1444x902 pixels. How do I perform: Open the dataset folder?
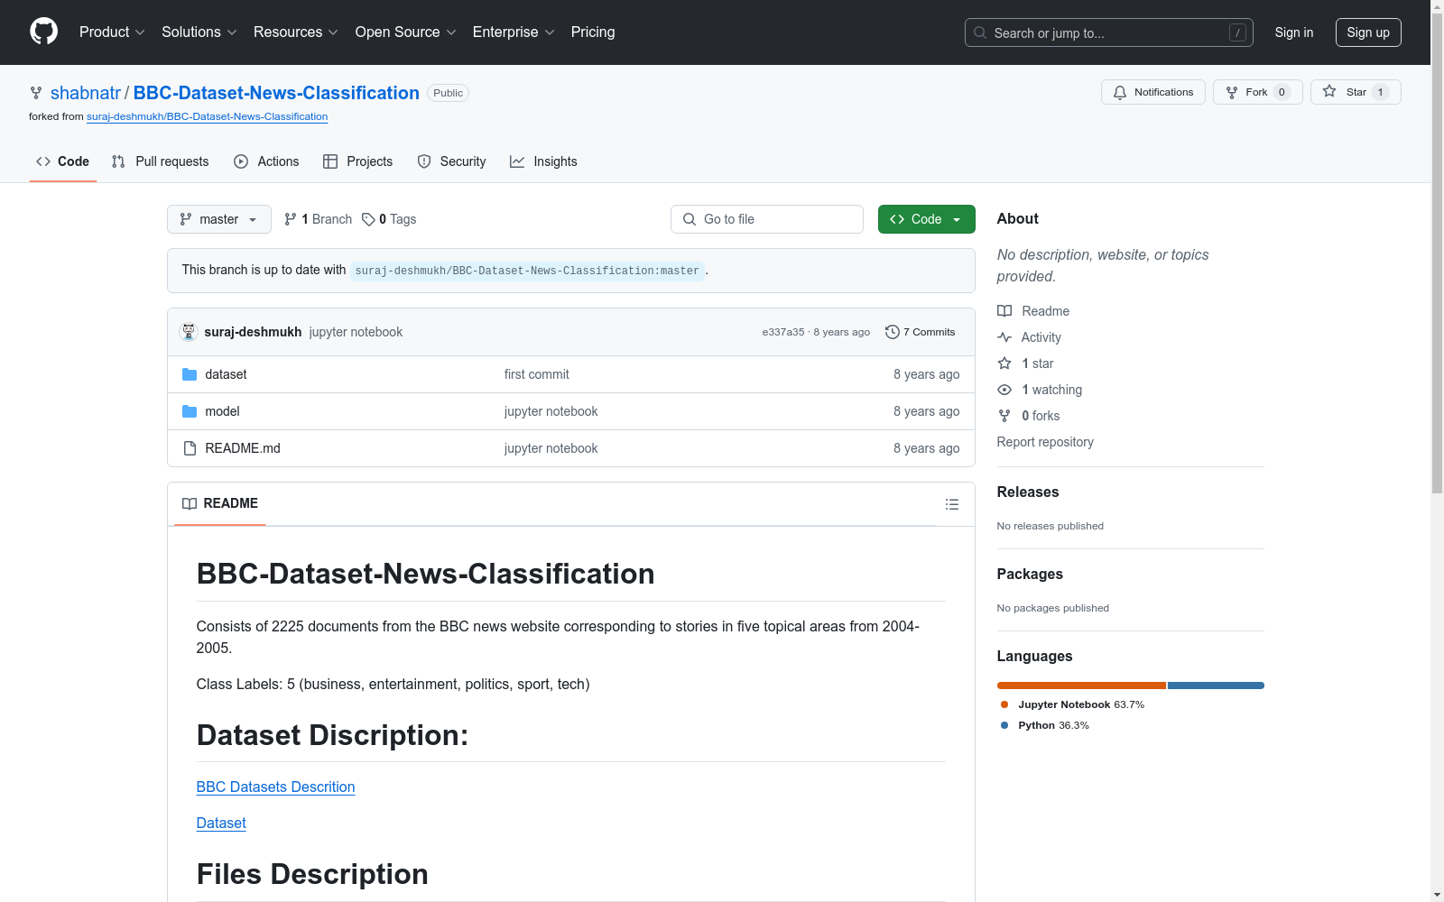(226, 374)
